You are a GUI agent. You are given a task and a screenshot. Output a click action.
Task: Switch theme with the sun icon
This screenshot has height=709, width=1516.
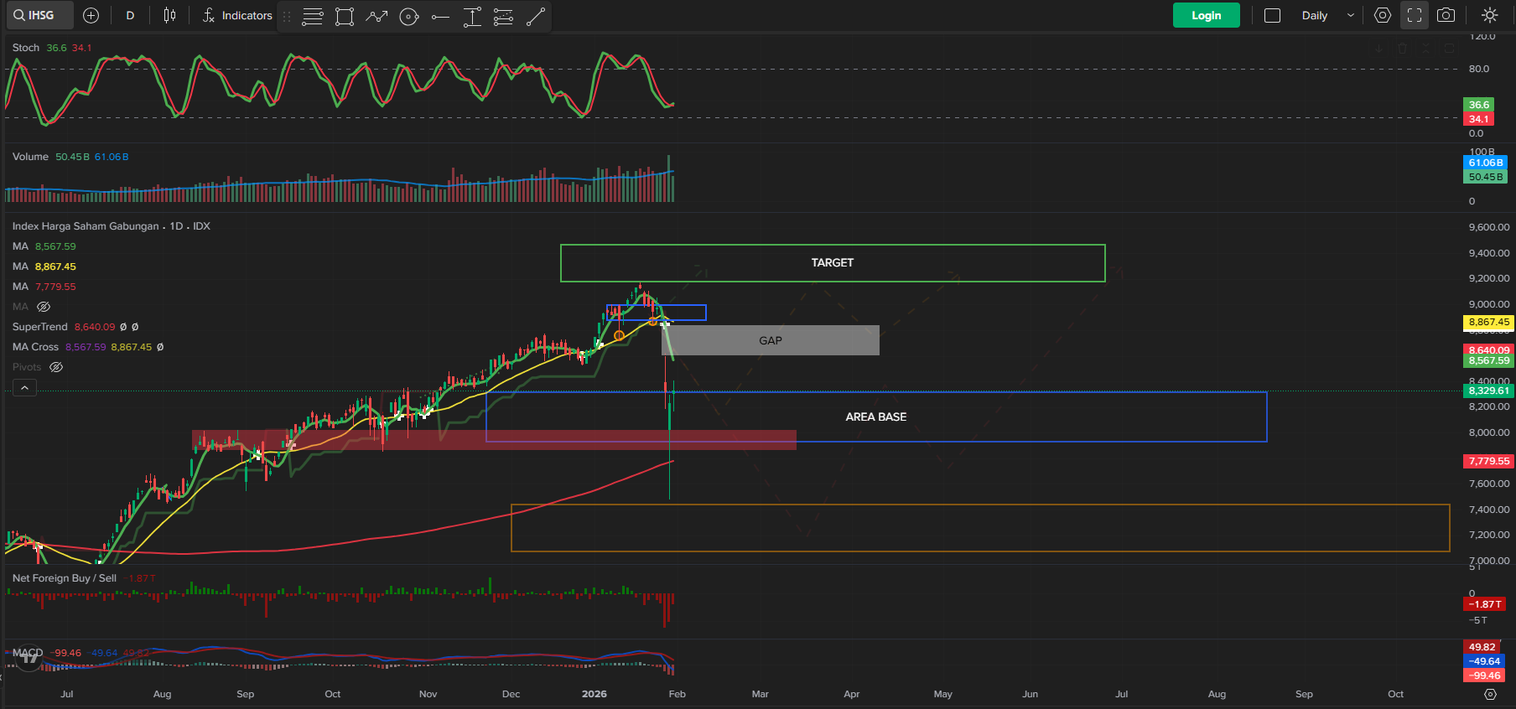coord(1489,15)
